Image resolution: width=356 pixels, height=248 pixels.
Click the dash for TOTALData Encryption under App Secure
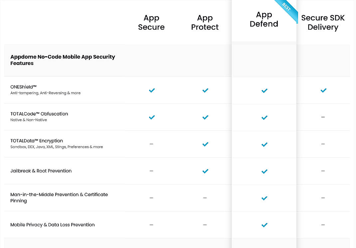(151, 144)
